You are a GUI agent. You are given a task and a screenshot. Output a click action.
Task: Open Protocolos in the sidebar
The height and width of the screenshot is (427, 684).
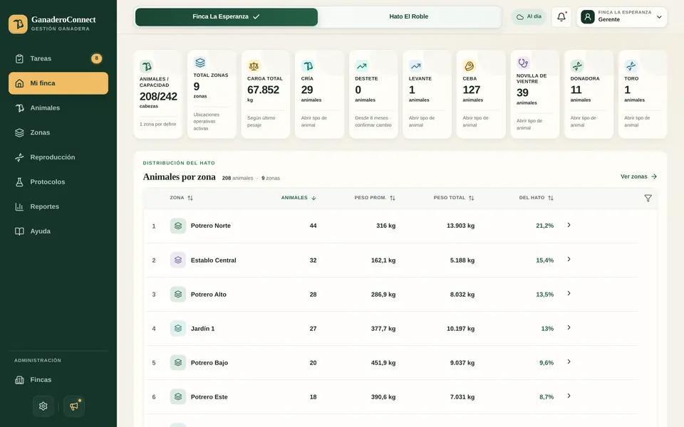coord(58,182)
